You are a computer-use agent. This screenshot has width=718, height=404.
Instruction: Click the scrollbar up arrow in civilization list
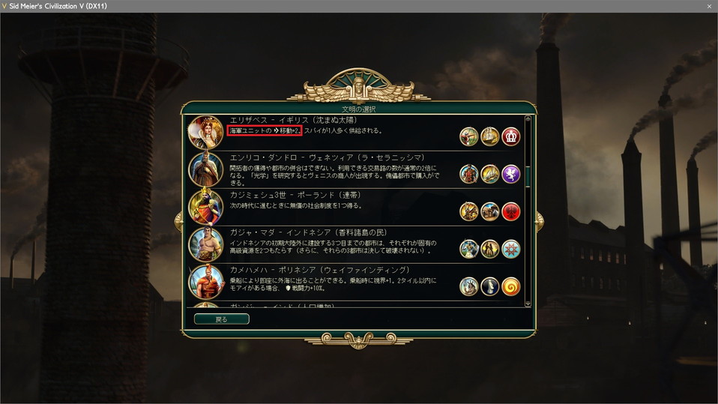tap(528, 119)
